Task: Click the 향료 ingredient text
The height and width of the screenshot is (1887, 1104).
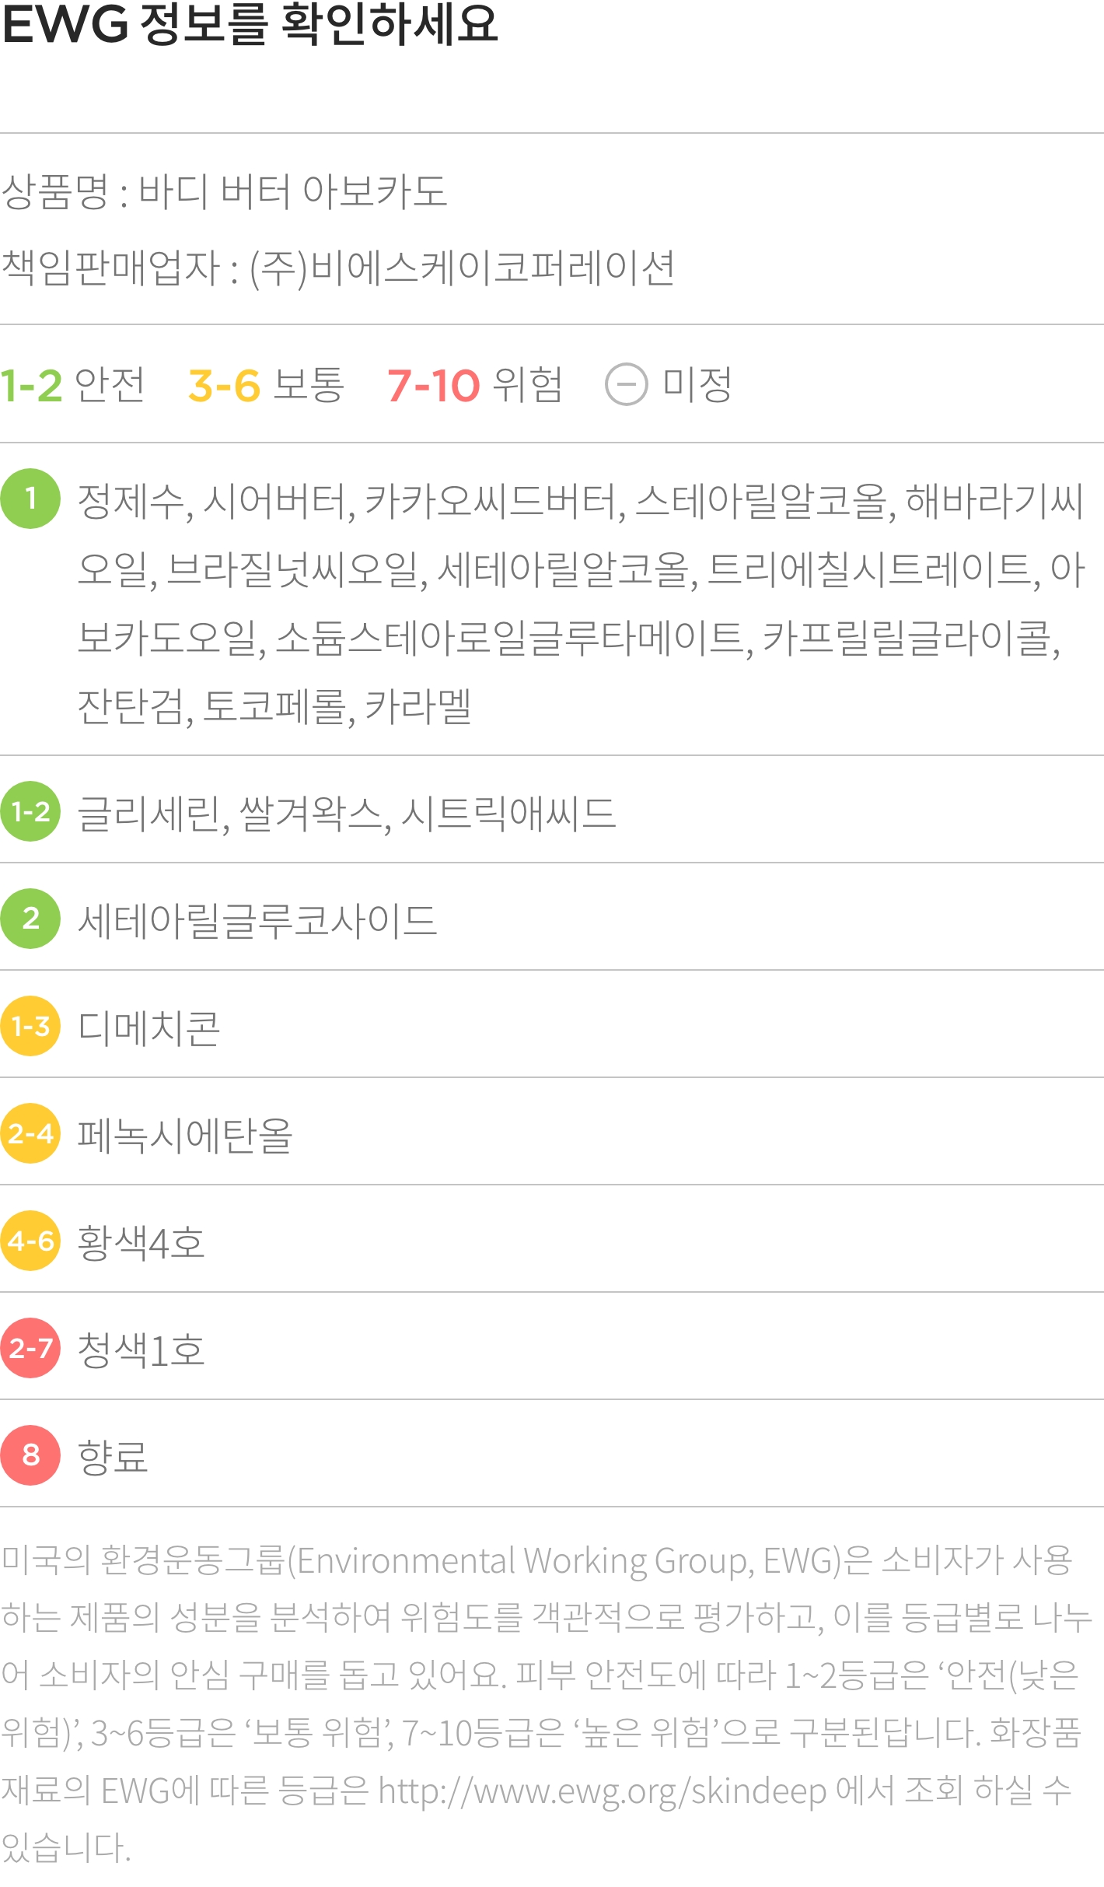Action: tap(113, 1456)
